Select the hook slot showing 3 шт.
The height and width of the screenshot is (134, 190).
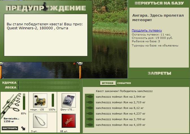click(40, 120)
